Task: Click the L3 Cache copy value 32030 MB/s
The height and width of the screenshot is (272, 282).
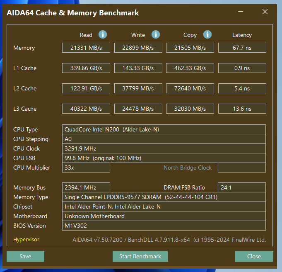Action: (190, 109)
